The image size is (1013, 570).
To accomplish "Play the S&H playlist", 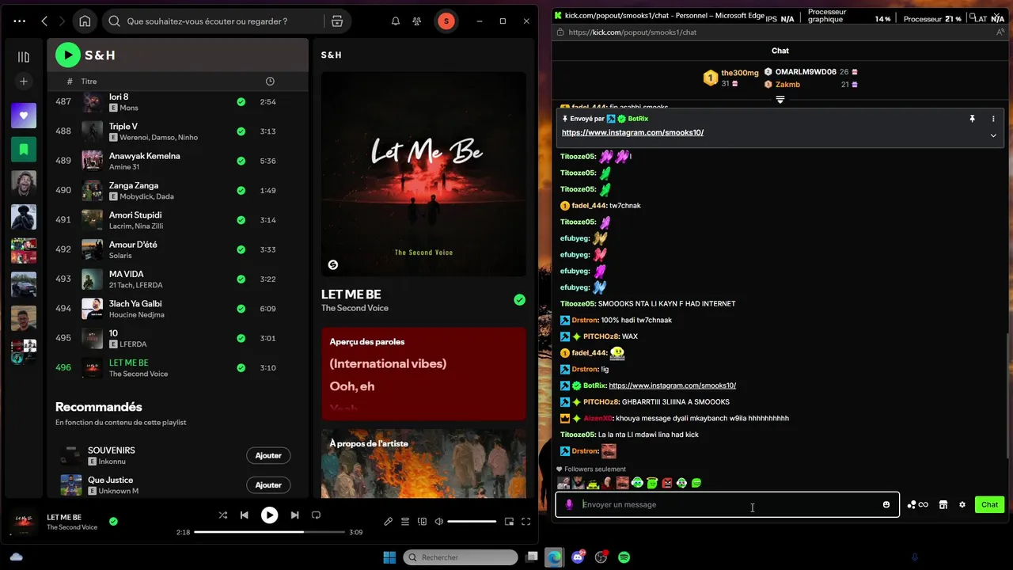I will coord(68,55).
